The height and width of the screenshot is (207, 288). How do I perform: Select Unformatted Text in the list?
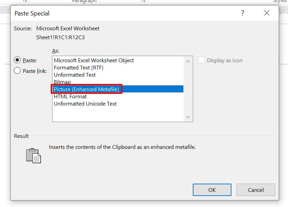[x=75, y=75]
